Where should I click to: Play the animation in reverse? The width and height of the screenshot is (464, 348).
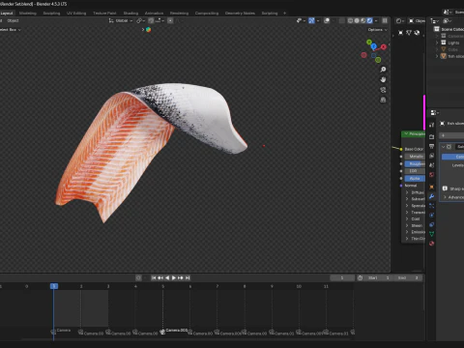point(167,277)
